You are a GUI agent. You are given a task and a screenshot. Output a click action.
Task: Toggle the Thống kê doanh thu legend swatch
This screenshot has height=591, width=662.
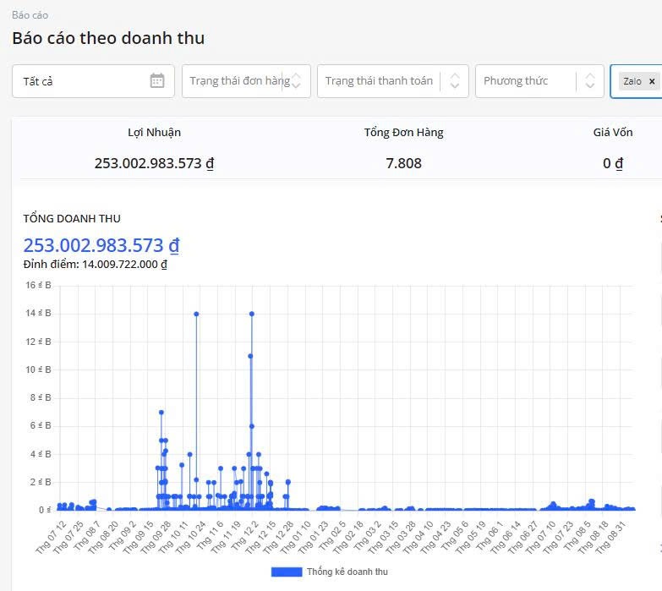(x=286, y=572)
